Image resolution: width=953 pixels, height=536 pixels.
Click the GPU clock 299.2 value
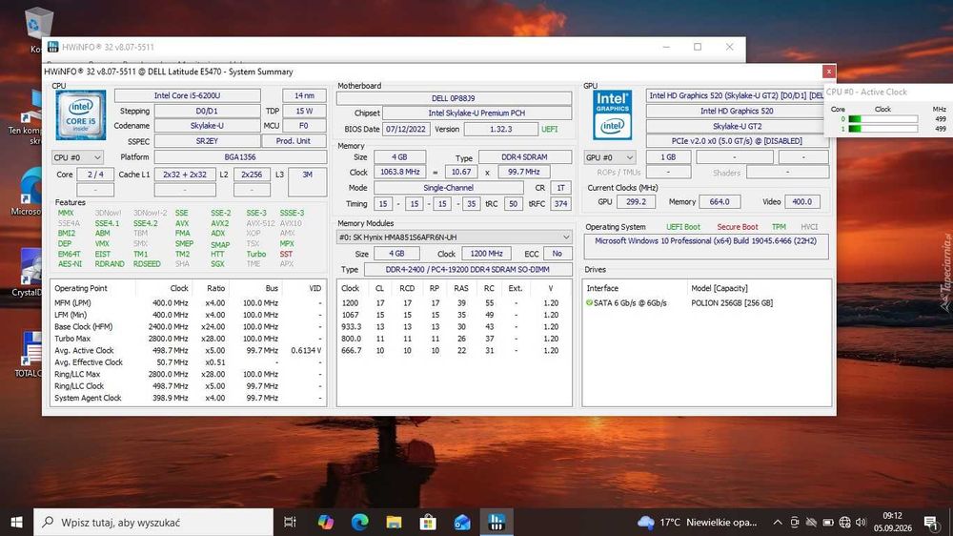[636, 201]
